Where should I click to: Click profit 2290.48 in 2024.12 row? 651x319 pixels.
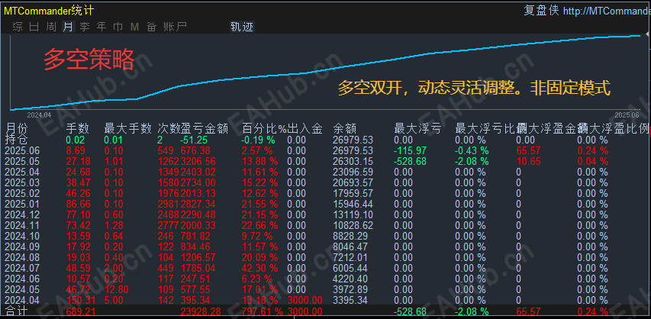(x=198, y=214)
